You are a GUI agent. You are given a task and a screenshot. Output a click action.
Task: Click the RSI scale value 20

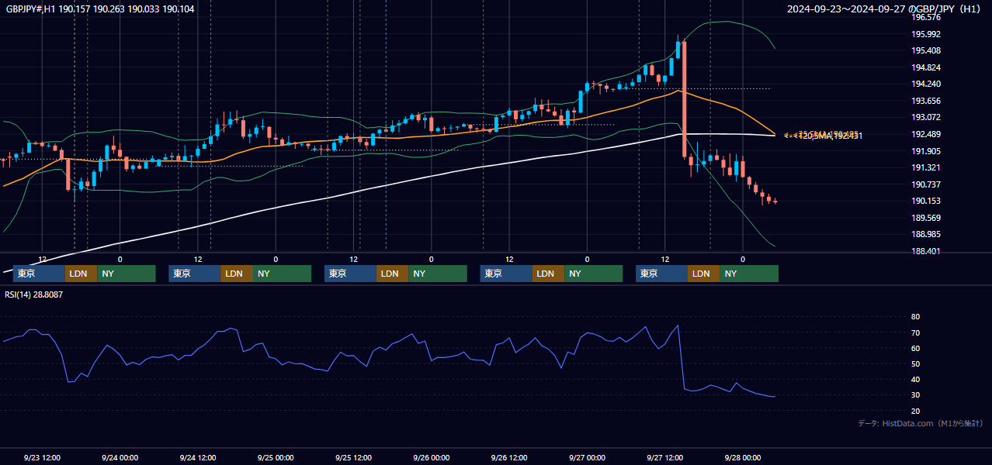(x=915, y=411)
